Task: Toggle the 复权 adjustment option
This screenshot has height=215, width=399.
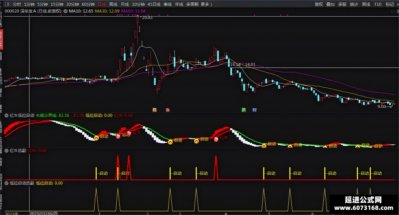Action: click(319, 4)
